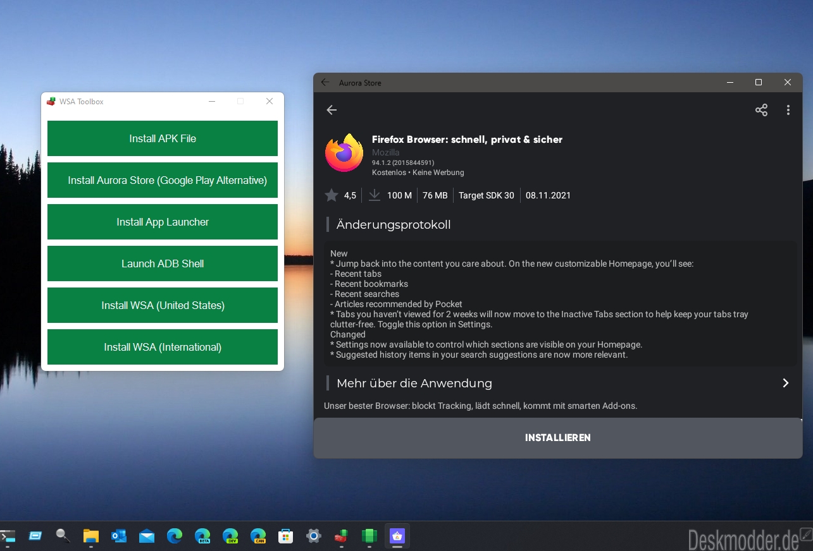Click the download count arrow icon
Screen dimensions: 813x551
[375, 195]
